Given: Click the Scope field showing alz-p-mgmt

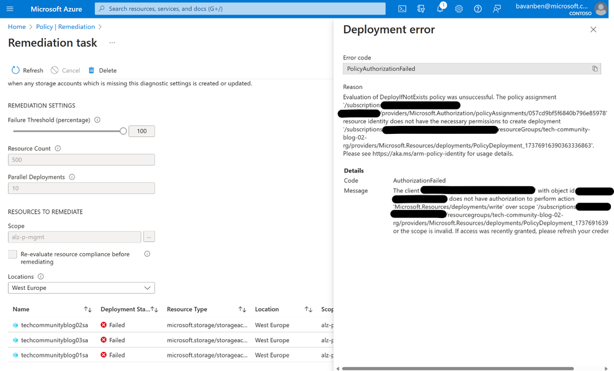Looking at the screenshot, I should pos(74,236).
